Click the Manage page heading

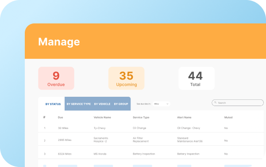(x=59, y=42)
